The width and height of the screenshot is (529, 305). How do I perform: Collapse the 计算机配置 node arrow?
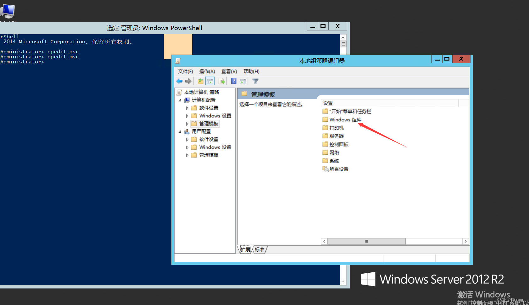click(180, 100)
